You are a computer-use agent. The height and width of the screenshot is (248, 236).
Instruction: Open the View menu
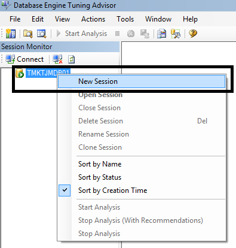[63, 19]
